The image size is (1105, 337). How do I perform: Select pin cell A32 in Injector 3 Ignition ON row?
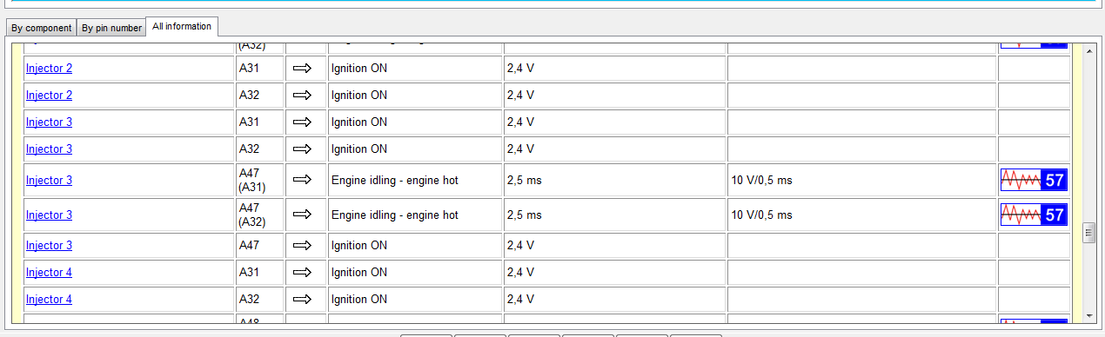pyautogui.click(x=260, y=149)
